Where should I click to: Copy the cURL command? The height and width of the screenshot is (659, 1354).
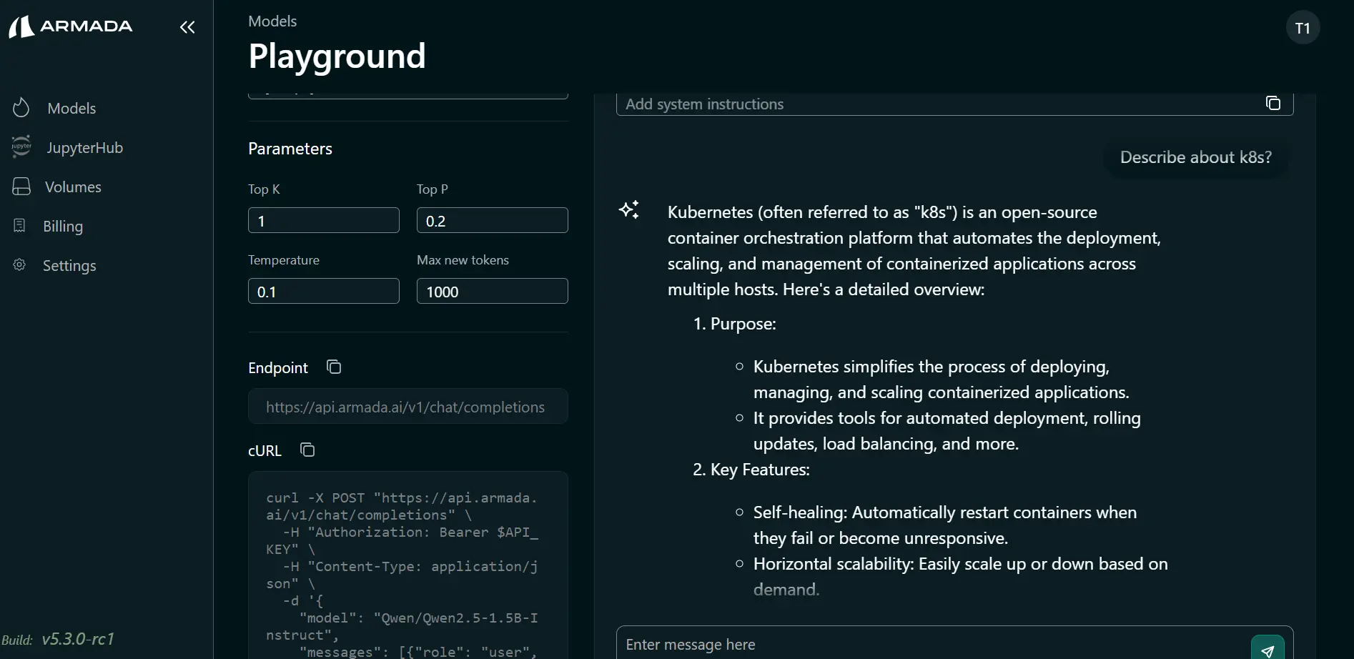tap(307, 450)
